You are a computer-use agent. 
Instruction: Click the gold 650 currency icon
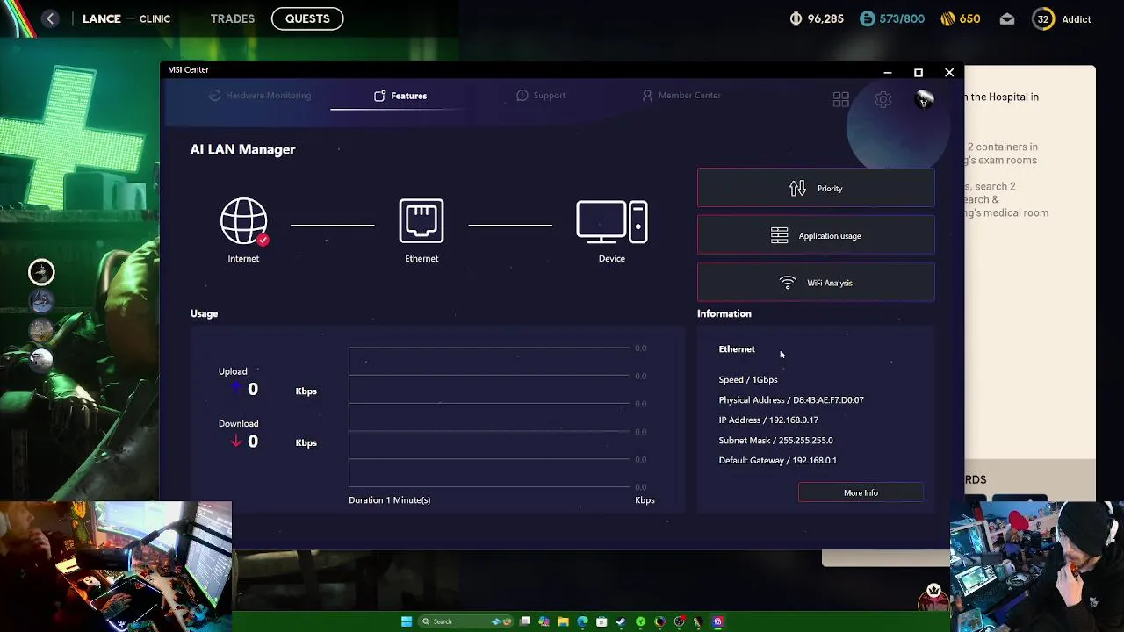tap(947, 18)
